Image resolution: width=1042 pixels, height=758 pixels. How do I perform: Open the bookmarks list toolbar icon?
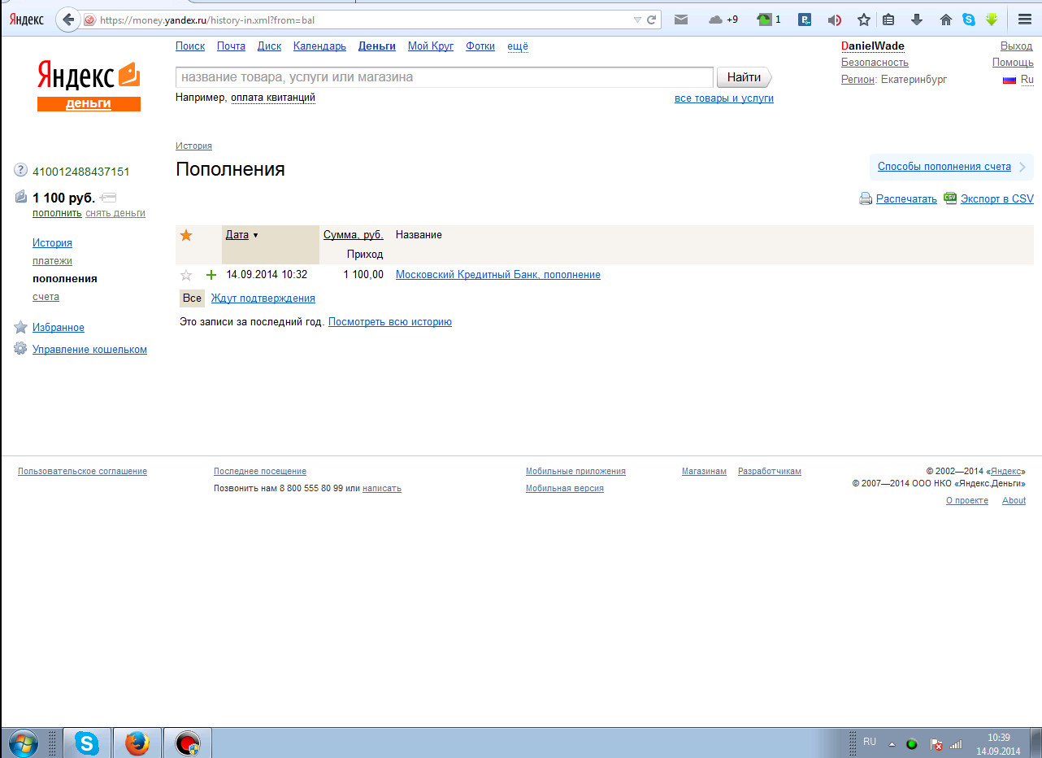pos(888,20)
